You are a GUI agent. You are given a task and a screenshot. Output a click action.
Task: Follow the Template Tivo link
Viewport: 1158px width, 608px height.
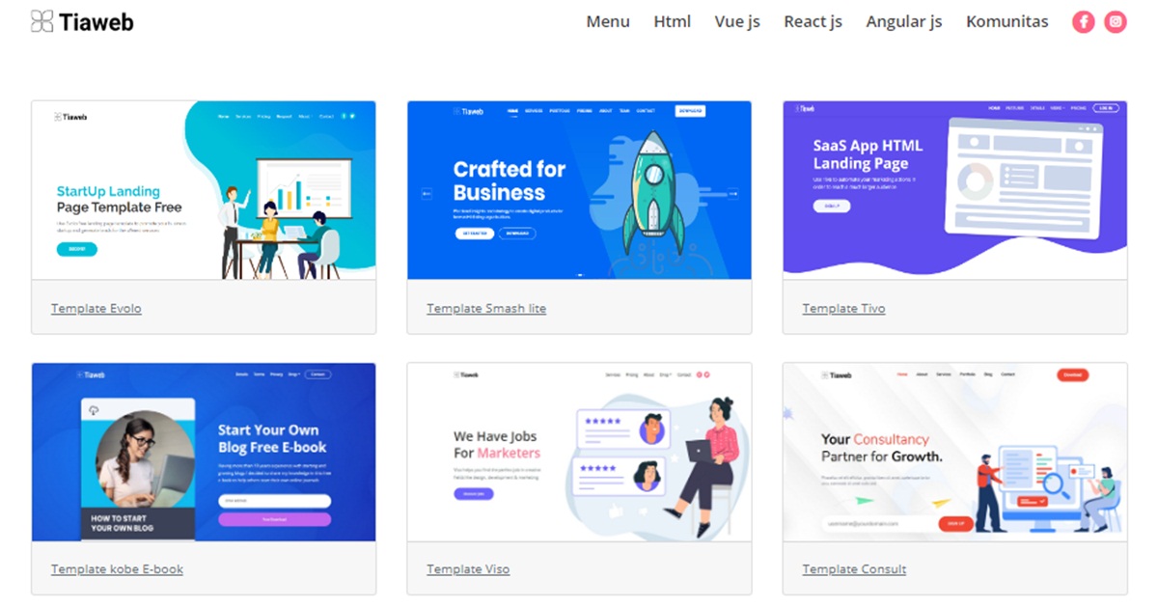843,309
